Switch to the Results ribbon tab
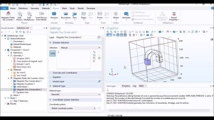This screenshot has width=214, height=120. pyautogui.click(x=81, y=8)
